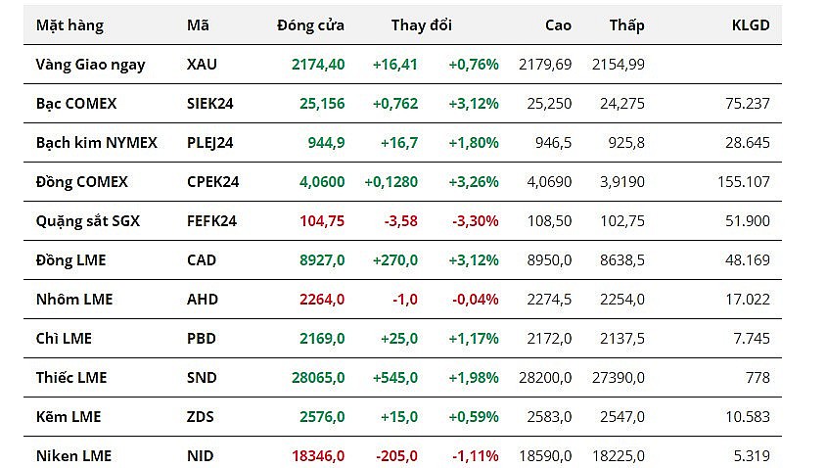
Task: Click the SND ticker code
Action: 201,378
